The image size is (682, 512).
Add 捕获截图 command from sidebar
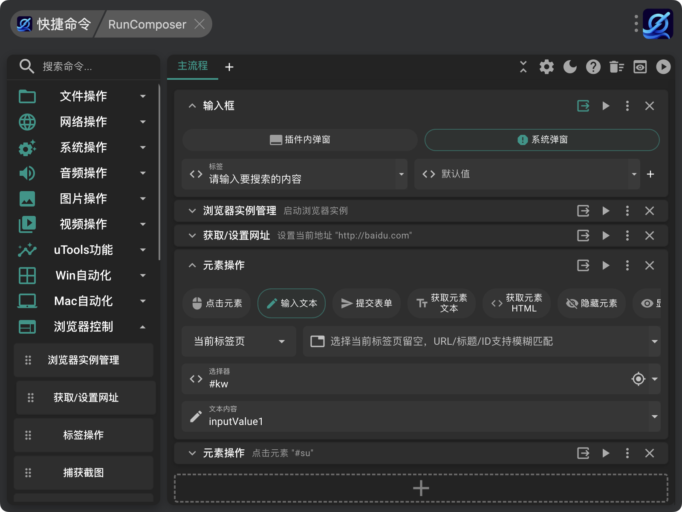click(84, 473)
